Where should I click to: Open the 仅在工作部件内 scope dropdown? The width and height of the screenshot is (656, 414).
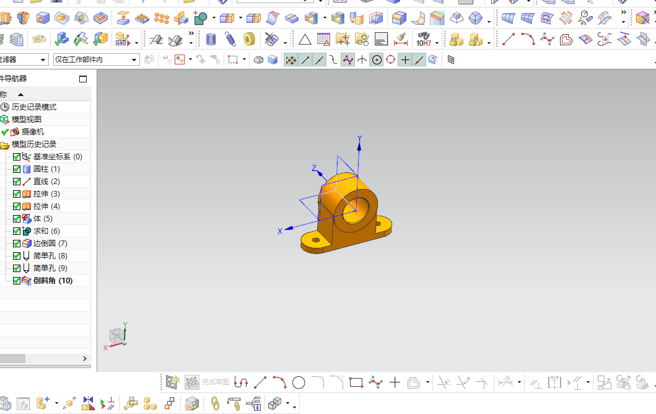pyautogui.click(x=96, y=60)
